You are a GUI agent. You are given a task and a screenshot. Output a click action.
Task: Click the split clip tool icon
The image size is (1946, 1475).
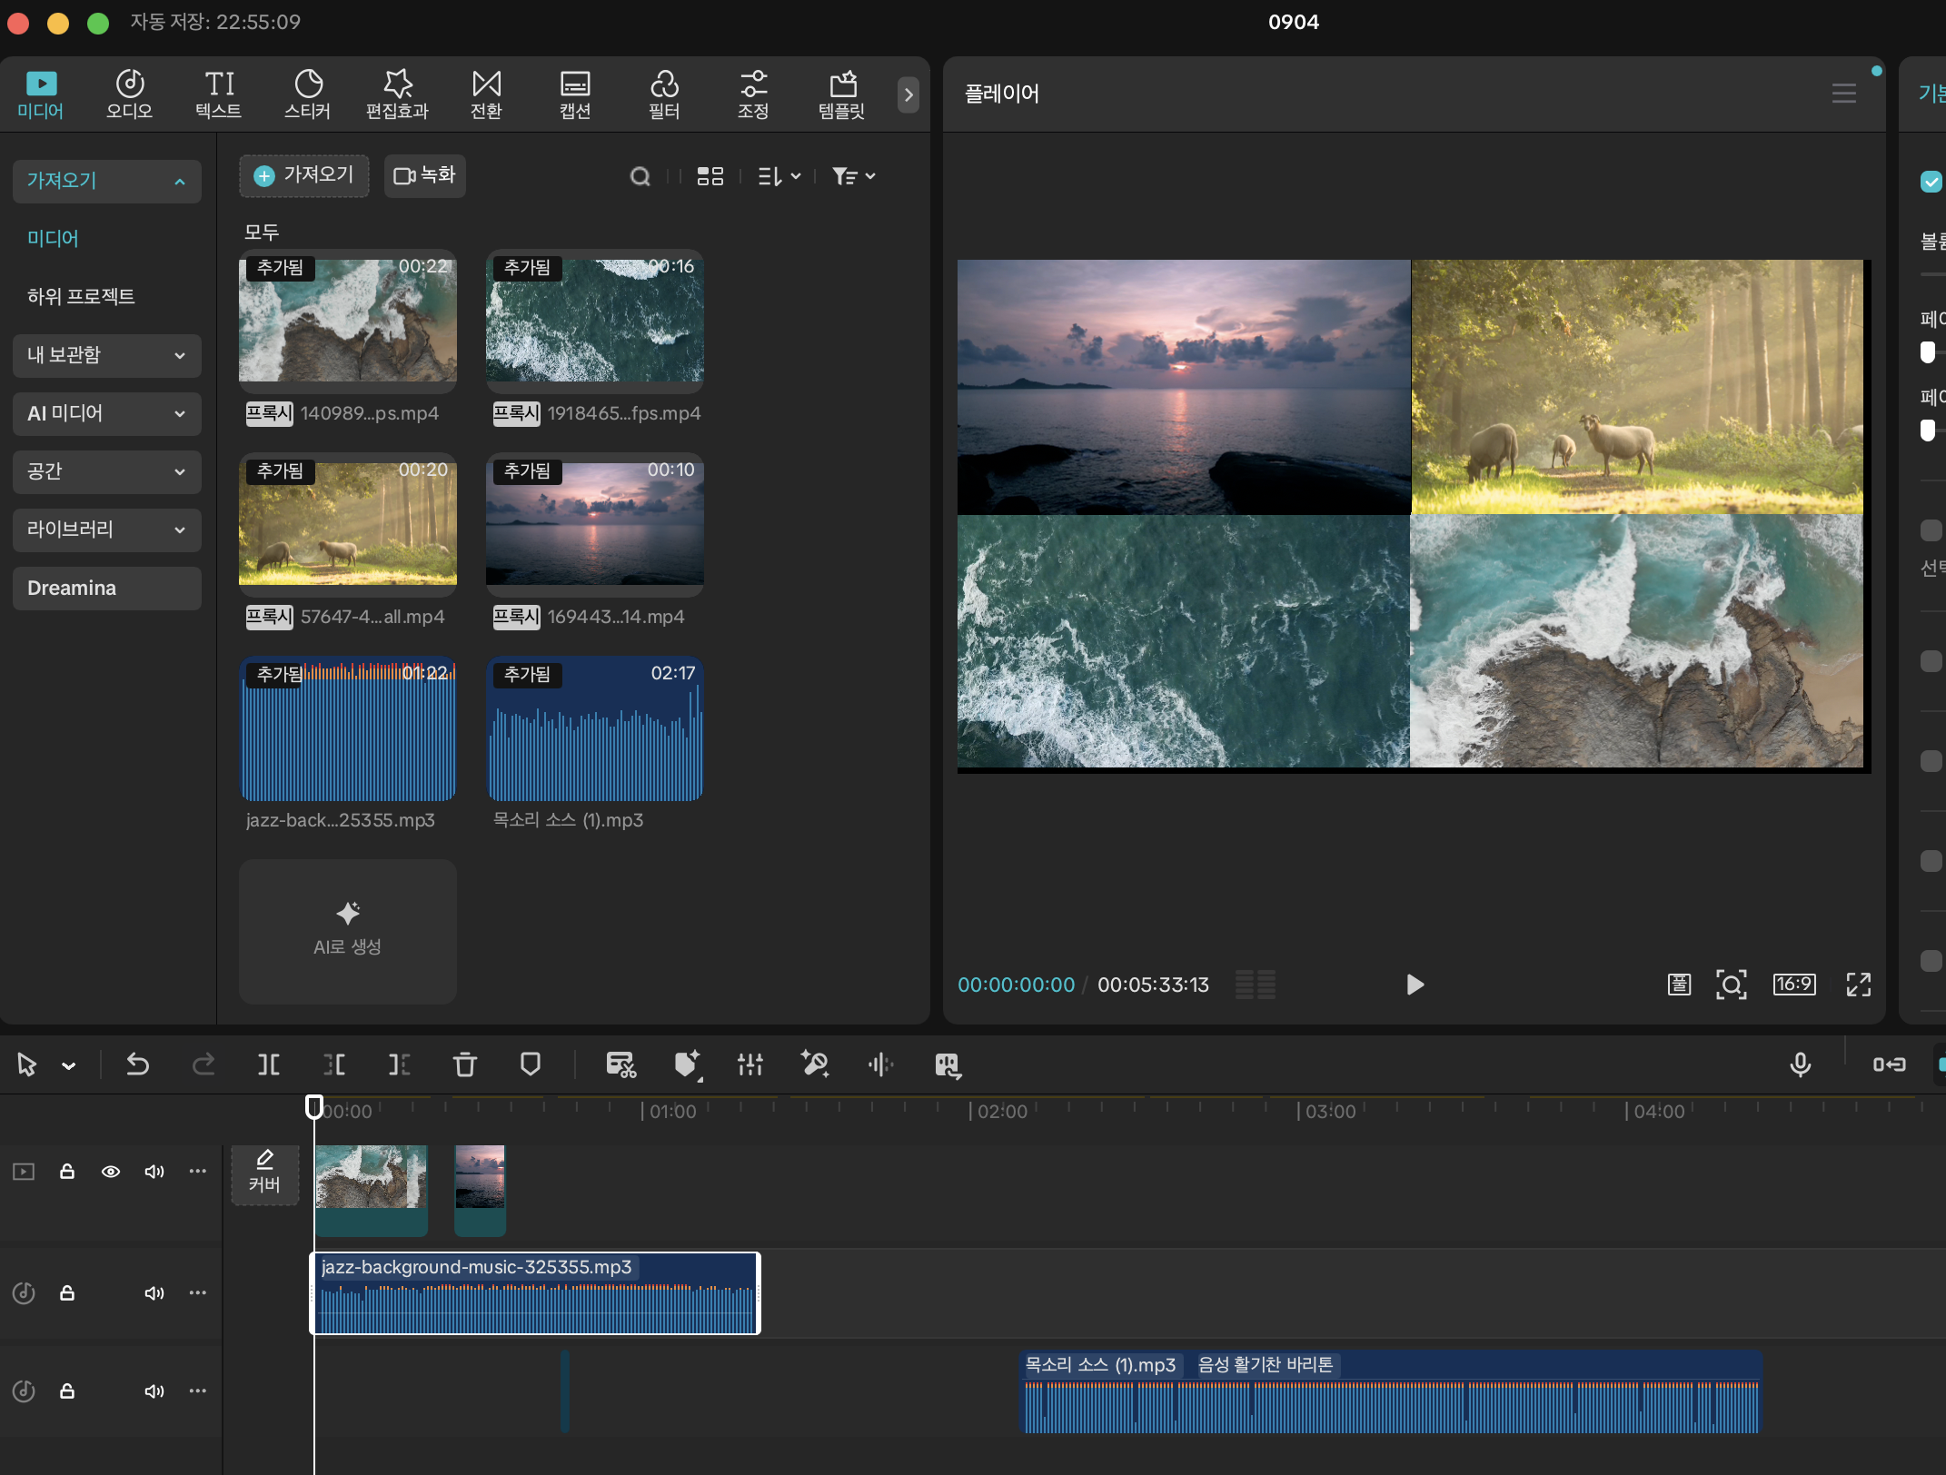click(x=268, y=1064)
